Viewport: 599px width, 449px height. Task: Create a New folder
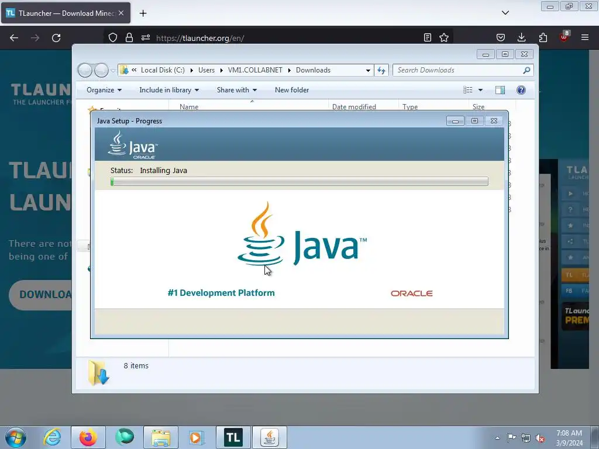click(x=292, y=90)
